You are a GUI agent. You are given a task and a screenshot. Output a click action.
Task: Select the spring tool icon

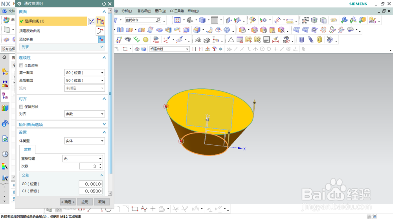pos(310,40)
